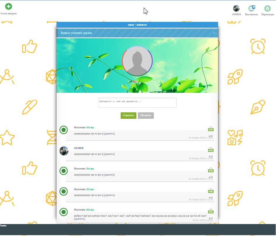
Task: Click the green circle avatar of first Аноним post
Action: point(64,130)
